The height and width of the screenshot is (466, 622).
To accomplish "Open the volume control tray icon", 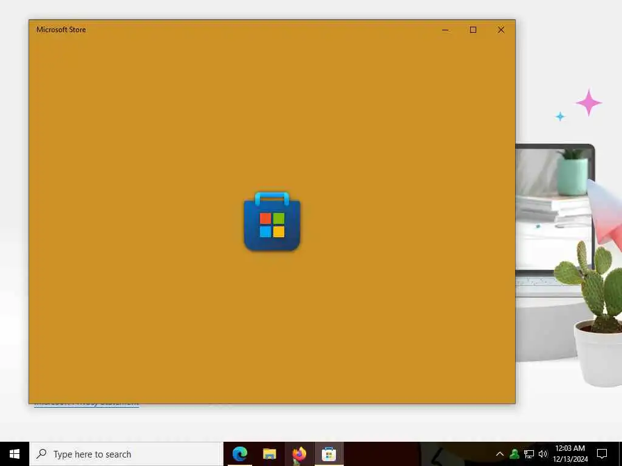I will pyautogui.click(x=542, y=454).
